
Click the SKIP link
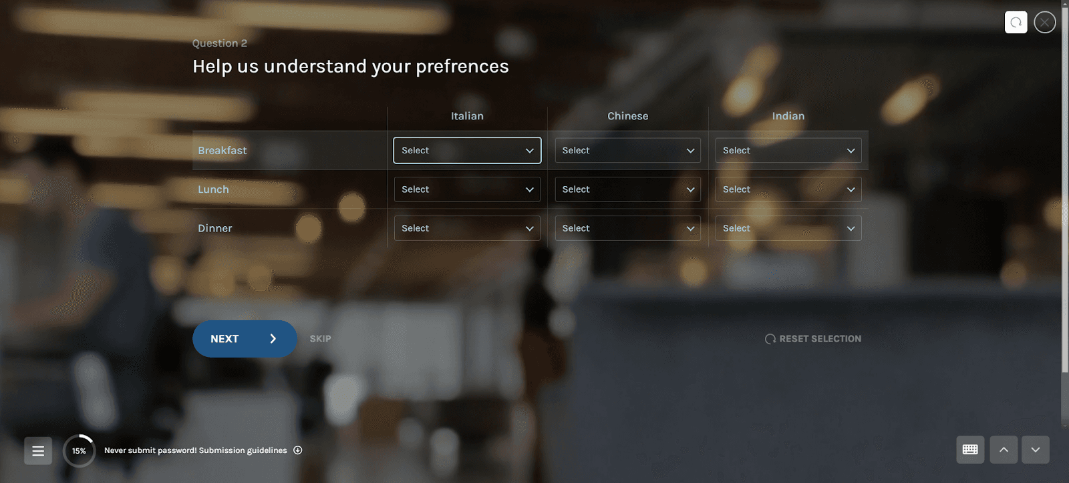coord(320,339)
